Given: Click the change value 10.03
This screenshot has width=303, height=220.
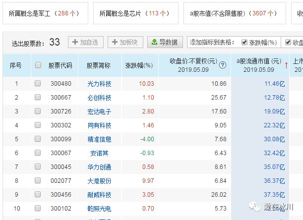Looking at the screenshot, I should click(x=146, y=84).
